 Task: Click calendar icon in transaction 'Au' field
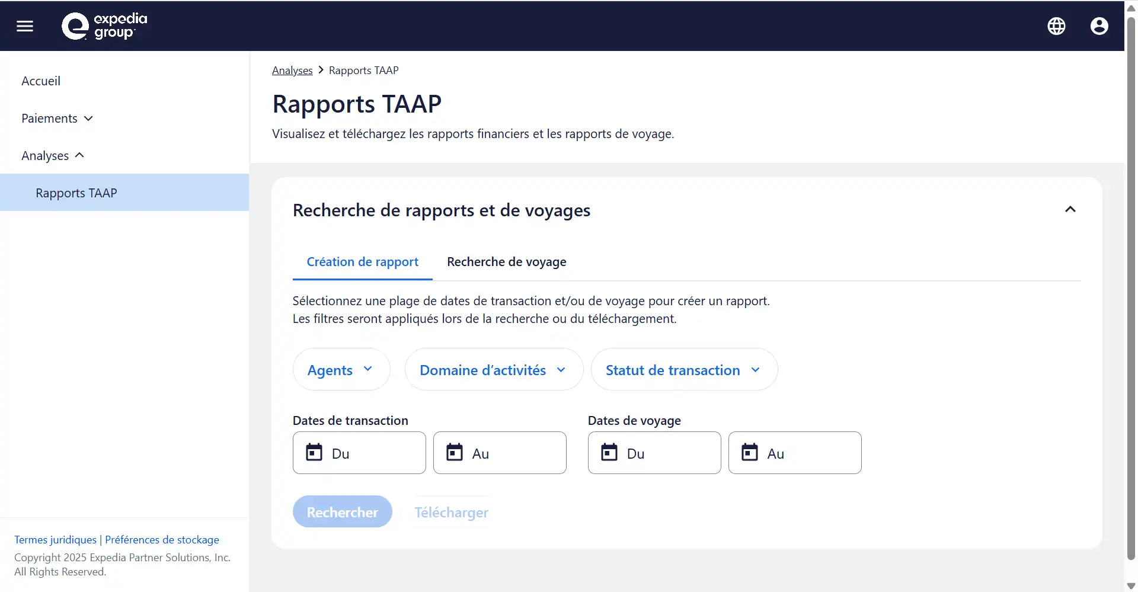click(x=455, y=453)
